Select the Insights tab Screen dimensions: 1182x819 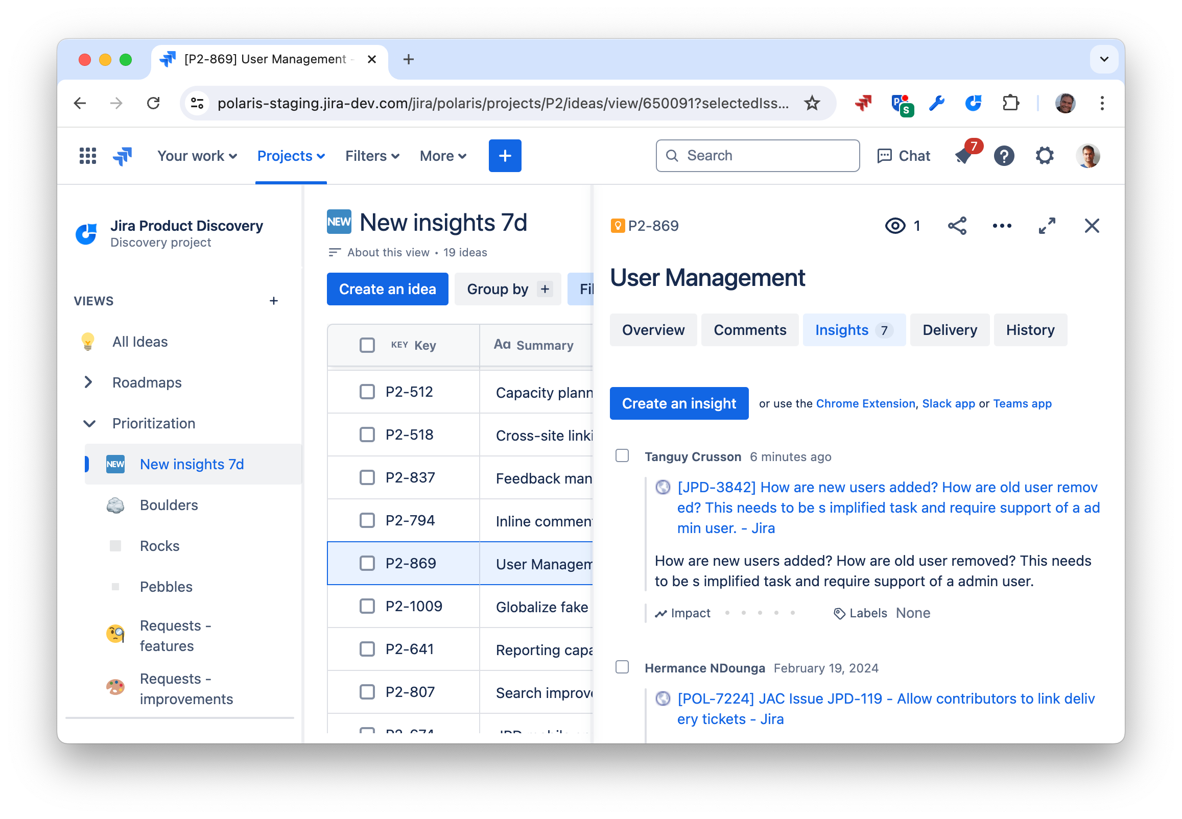pos(854,330)
